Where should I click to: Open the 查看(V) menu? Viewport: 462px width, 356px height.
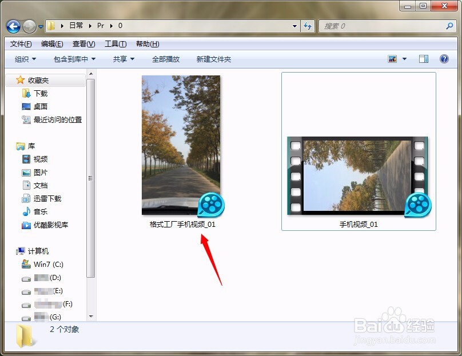(84, 44)
